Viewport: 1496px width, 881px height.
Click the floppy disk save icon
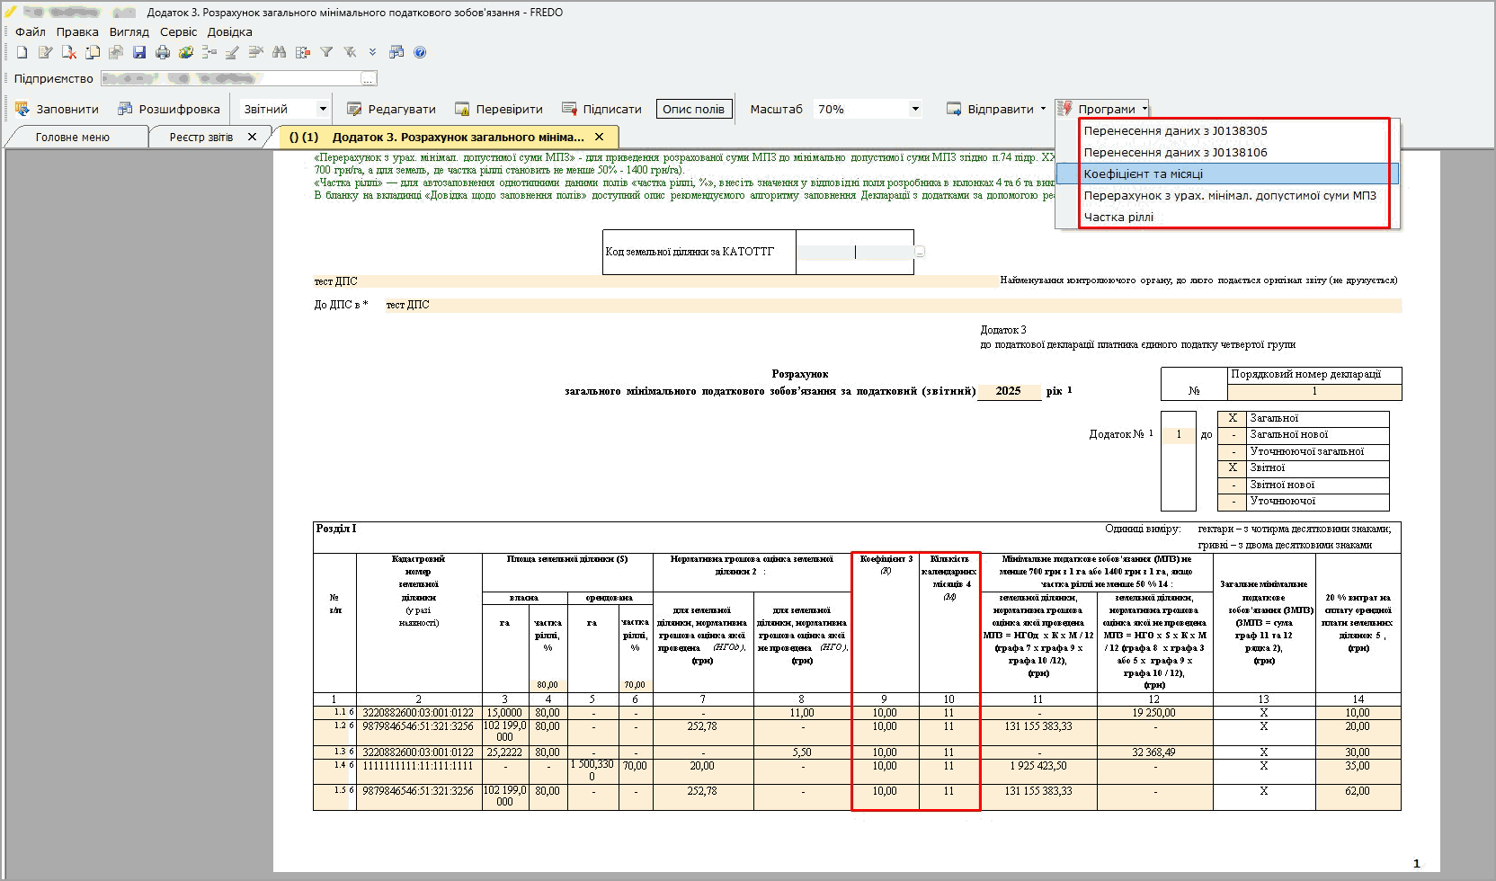coord(139,52)
